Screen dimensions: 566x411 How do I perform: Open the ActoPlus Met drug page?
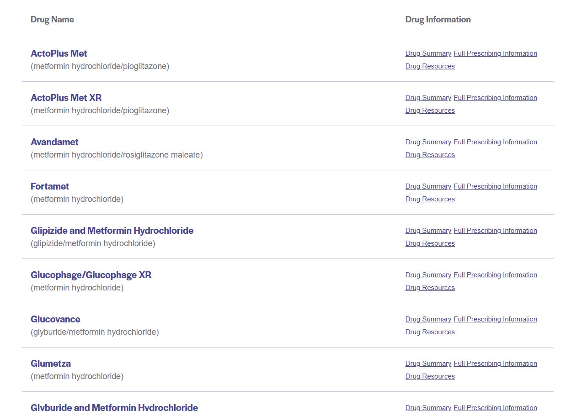click(x=59, y=53)
